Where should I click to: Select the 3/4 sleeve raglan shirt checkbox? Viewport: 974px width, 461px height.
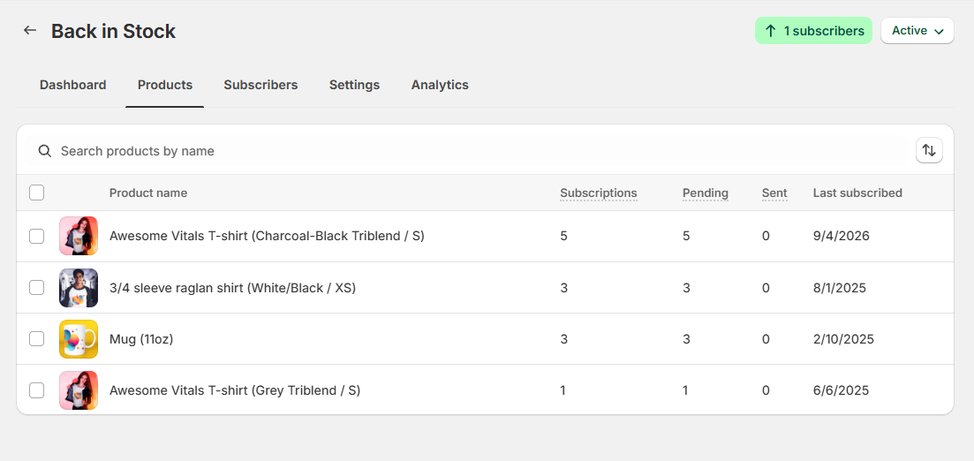(x=37, y=287)
